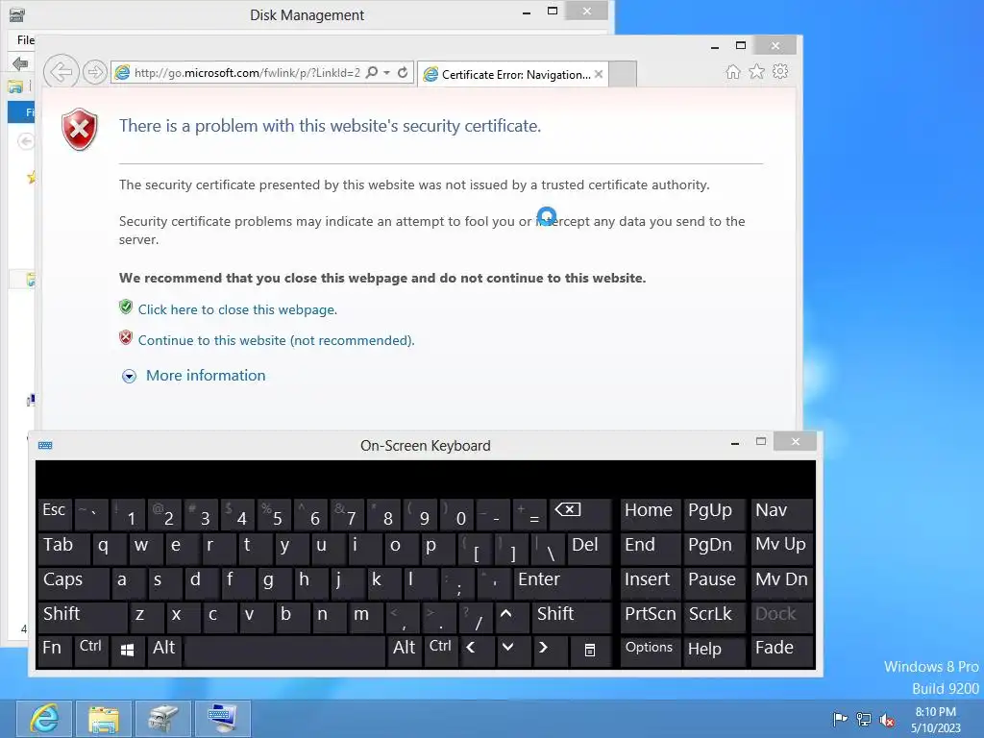Click the up arrow key on keyboard
The image size is (984, 738).
click(511, 616)
